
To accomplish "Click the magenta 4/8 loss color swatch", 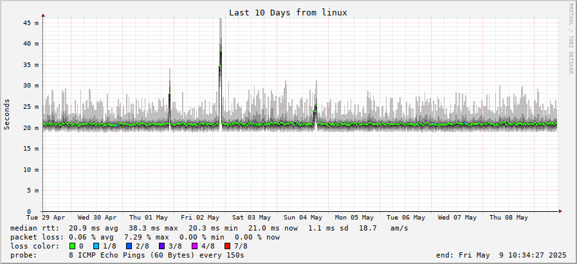I will [194, 246].
